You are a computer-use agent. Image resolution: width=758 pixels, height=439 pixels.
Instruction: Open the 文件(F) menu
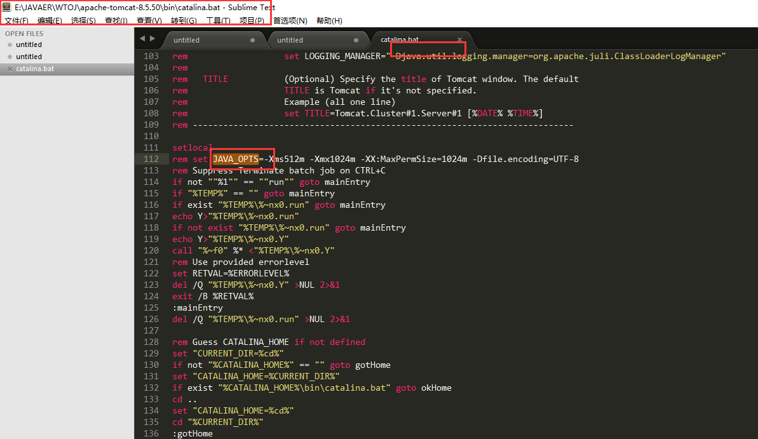[17, 20]
